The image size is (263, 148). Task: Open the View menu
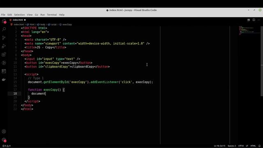click(x=30, y=15)
